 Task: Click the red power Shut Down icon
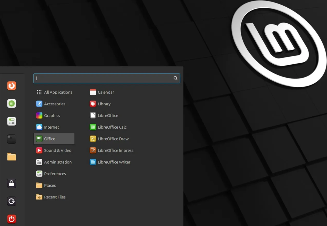12,219
